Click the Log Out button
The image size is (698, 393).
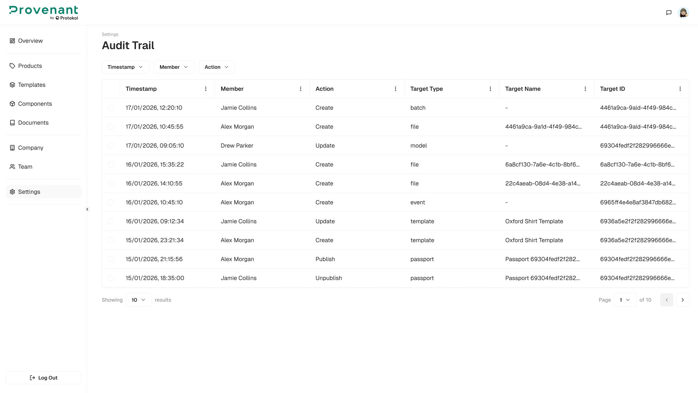pos(44,378)
